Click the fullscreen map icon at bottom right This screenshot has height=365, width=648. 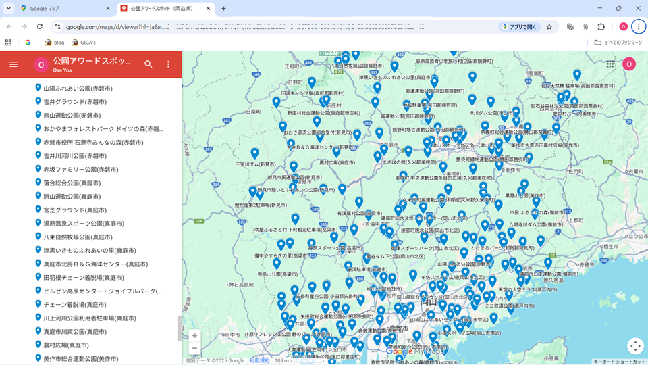tap(635, 346)
